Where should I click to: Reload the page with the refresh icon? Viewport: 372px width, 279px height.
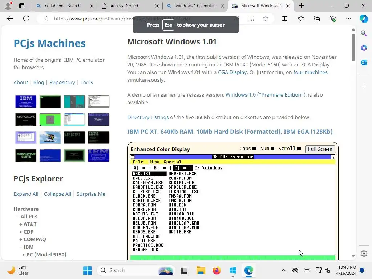coord(26,19)
